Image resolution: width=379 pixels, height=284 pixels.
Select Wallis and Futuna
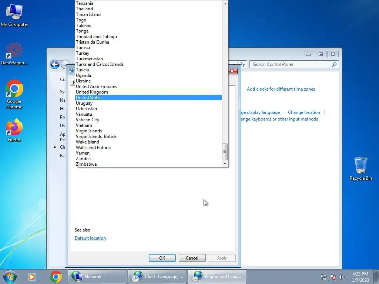pos(148,148)
